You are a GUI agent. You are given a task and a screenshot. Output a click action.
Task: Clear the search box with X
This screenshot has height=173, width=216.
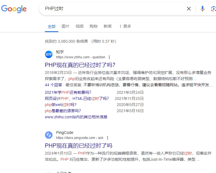point(189,9)
